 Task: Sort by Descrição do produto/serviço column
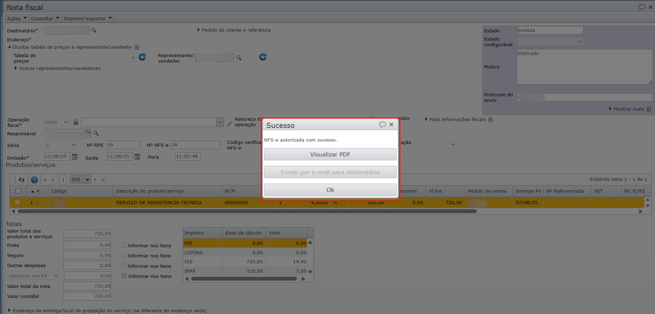click(167, 191)
